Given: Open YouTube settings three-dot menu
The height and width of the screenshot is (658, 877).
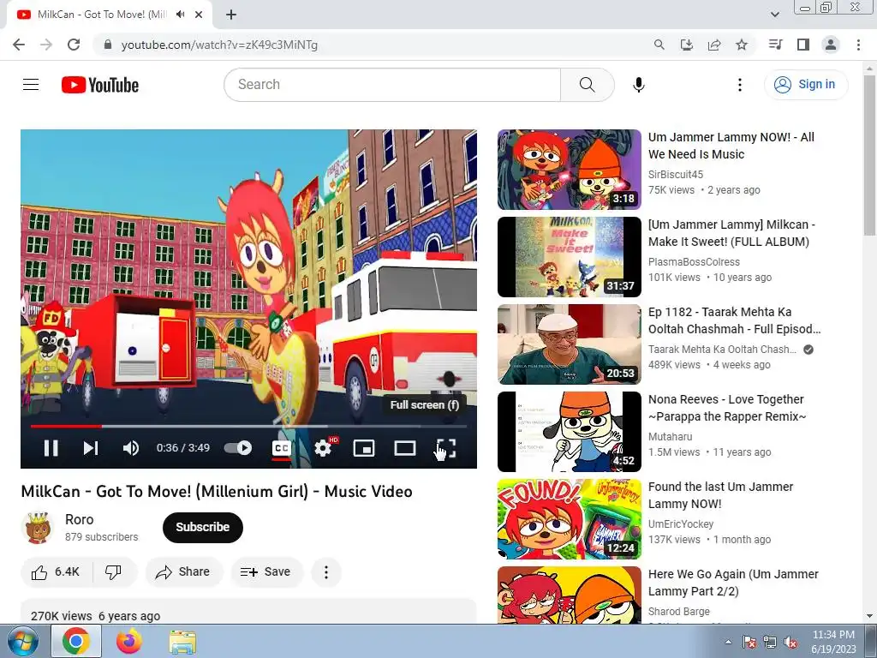Looking at the screenshot, I should (739, 85).
